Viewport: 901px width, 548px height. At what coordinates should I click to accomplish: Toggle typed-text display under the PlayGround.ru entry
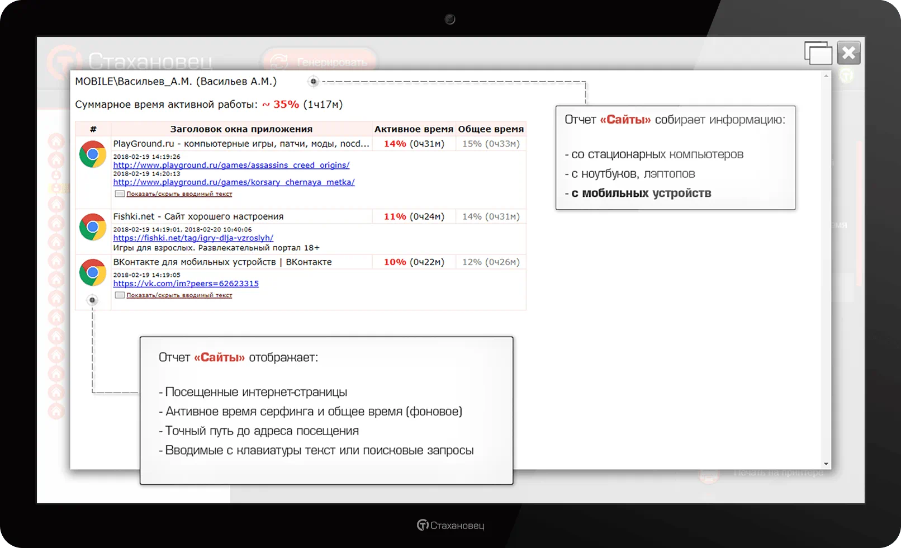(179, 194)
